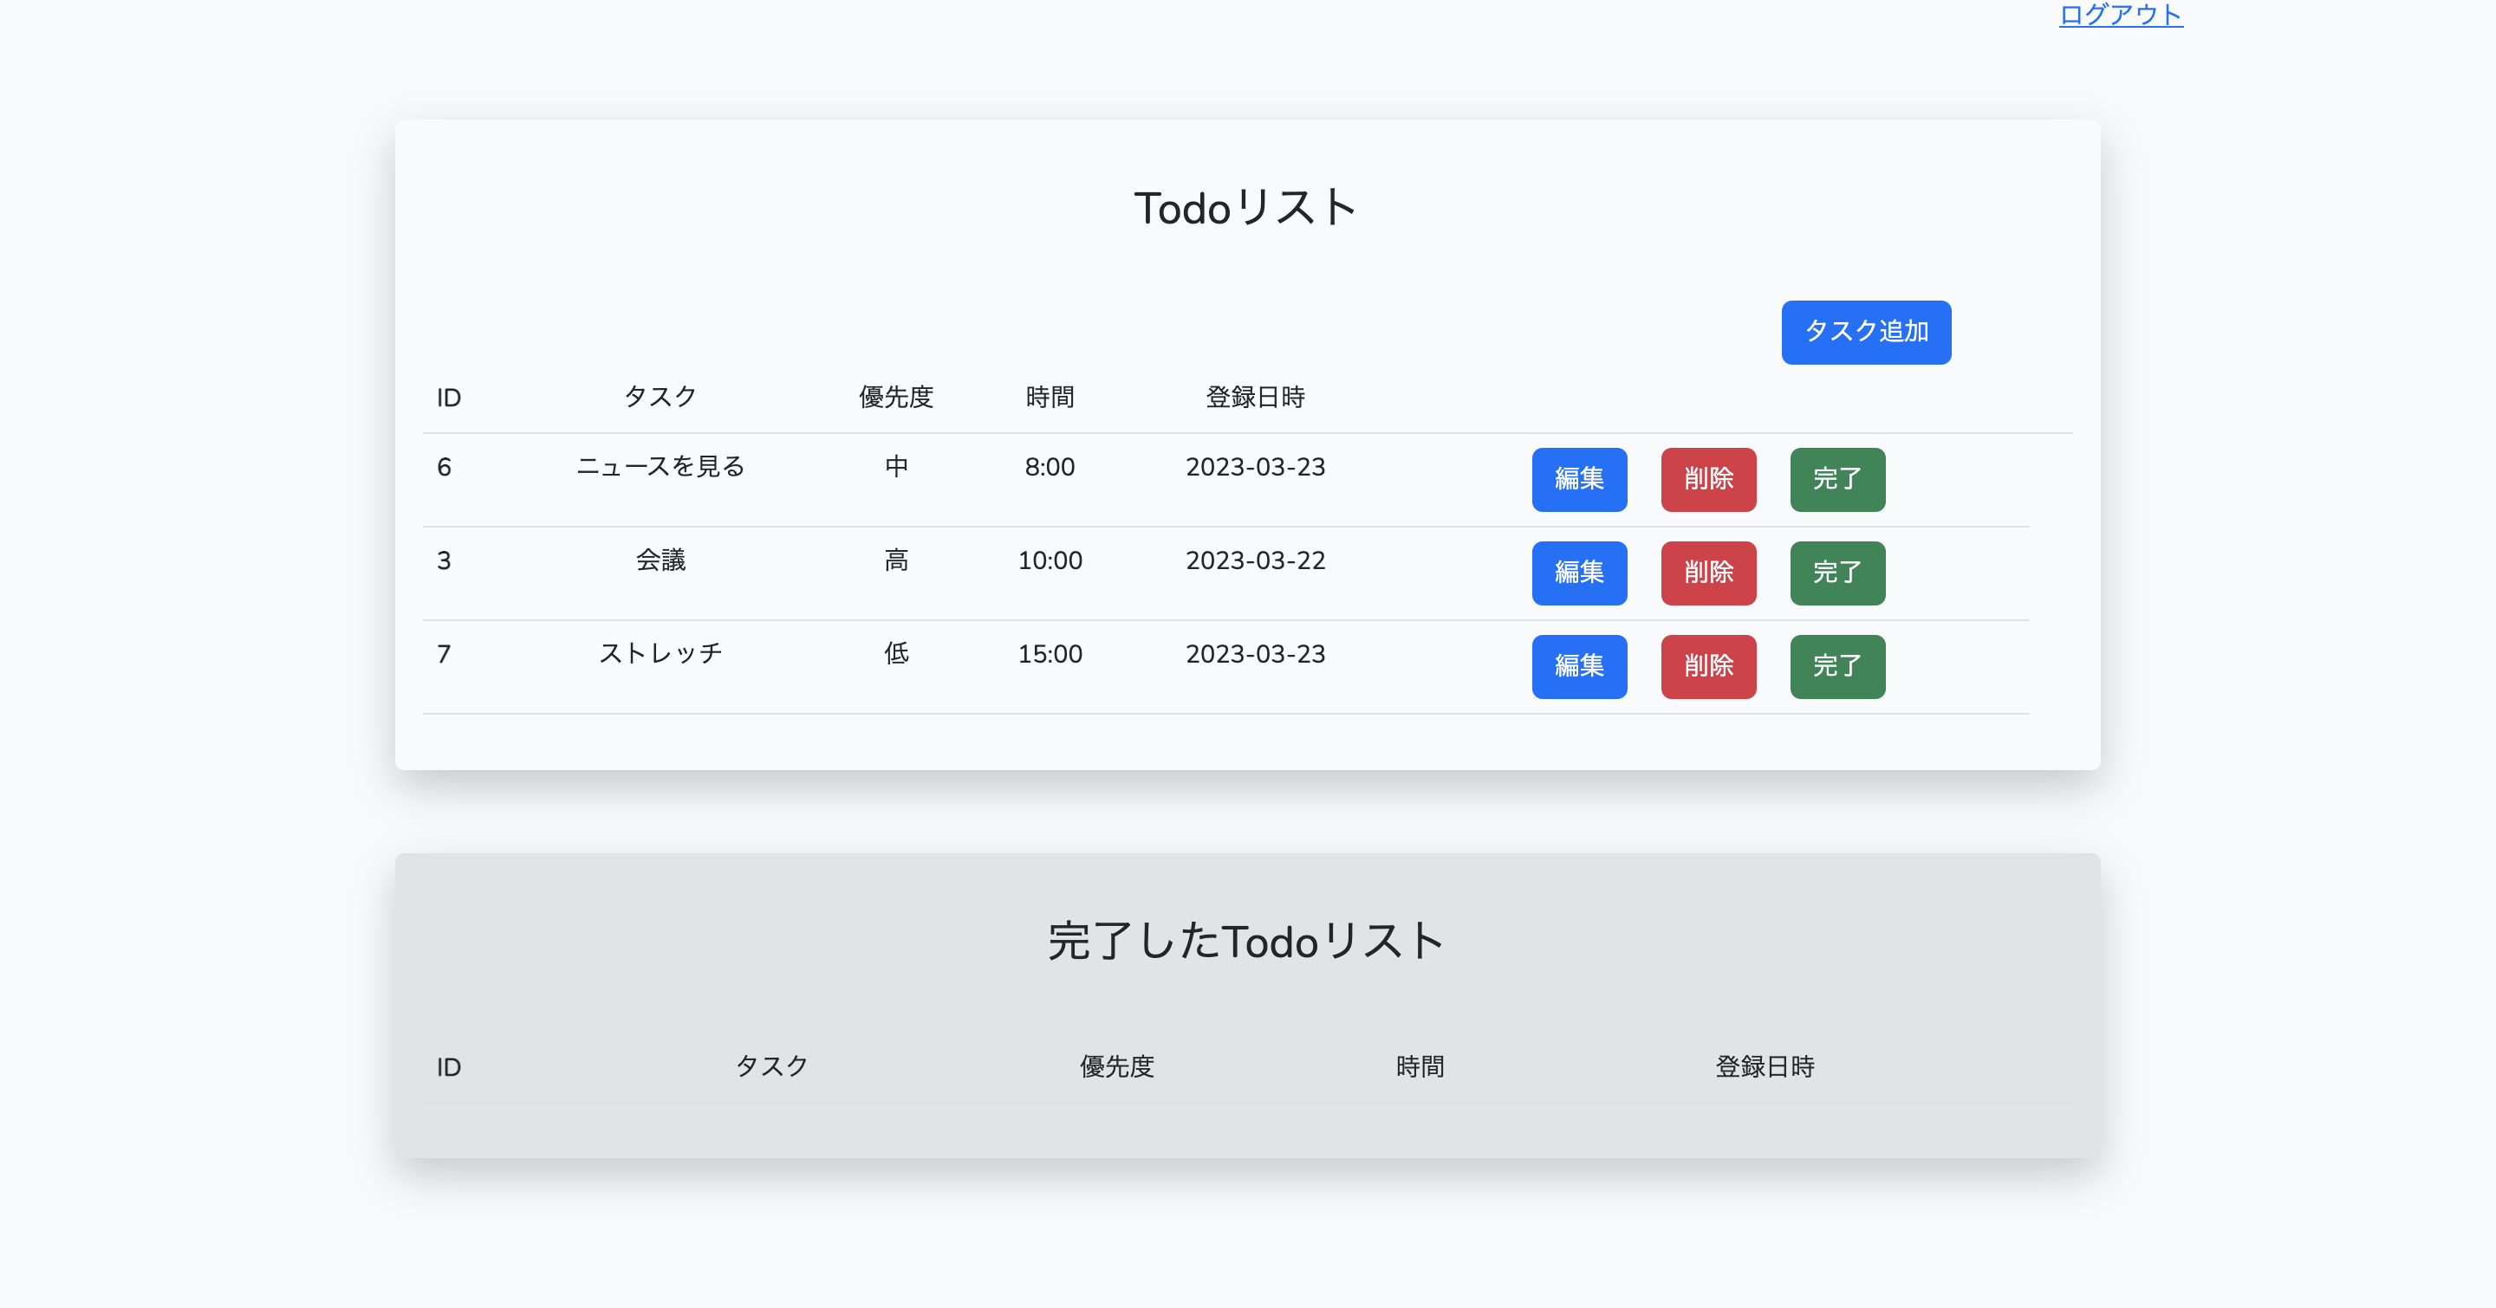Click the ID cell 7
Screen dimensions: 2496x1308
click(444, 653)
